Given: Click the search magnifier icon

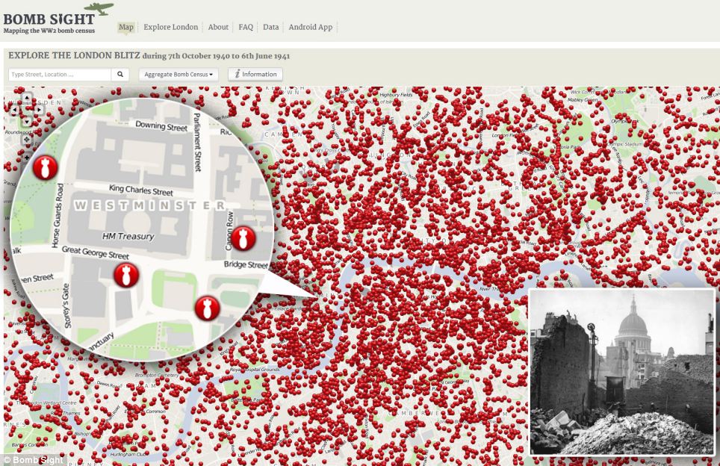Looking at the screenshot, I should coord(120,75).
